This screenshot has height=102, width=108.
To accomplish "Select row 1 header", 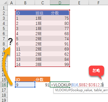I will (4, 8).
